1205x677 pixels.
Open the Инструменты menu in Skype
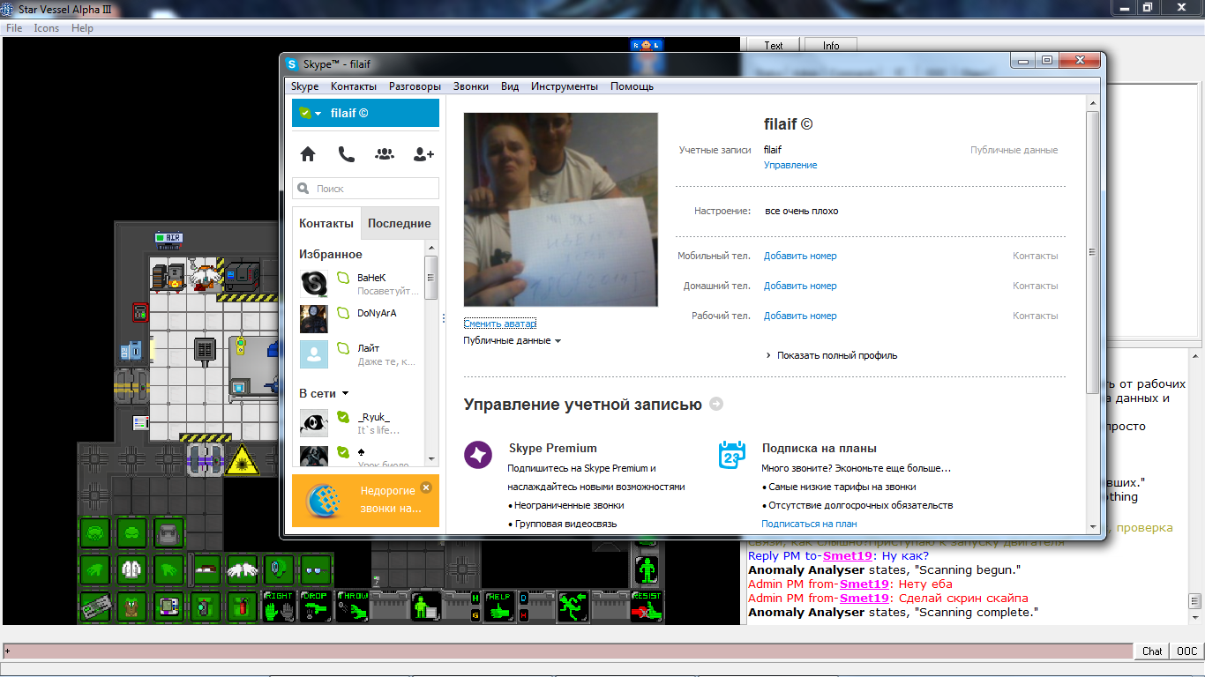coord(565,86)
